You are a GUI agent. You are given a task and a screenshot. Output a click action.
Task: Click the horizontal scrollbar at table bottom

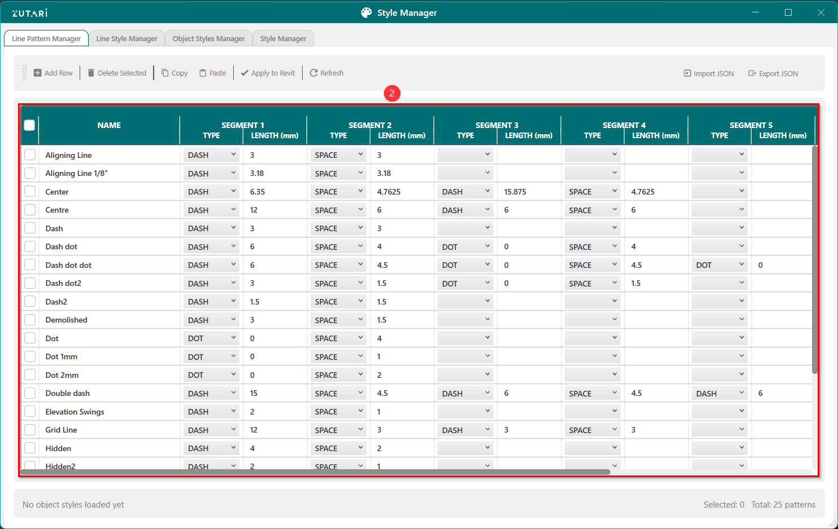pyautogui.click(x=315, y=472)
